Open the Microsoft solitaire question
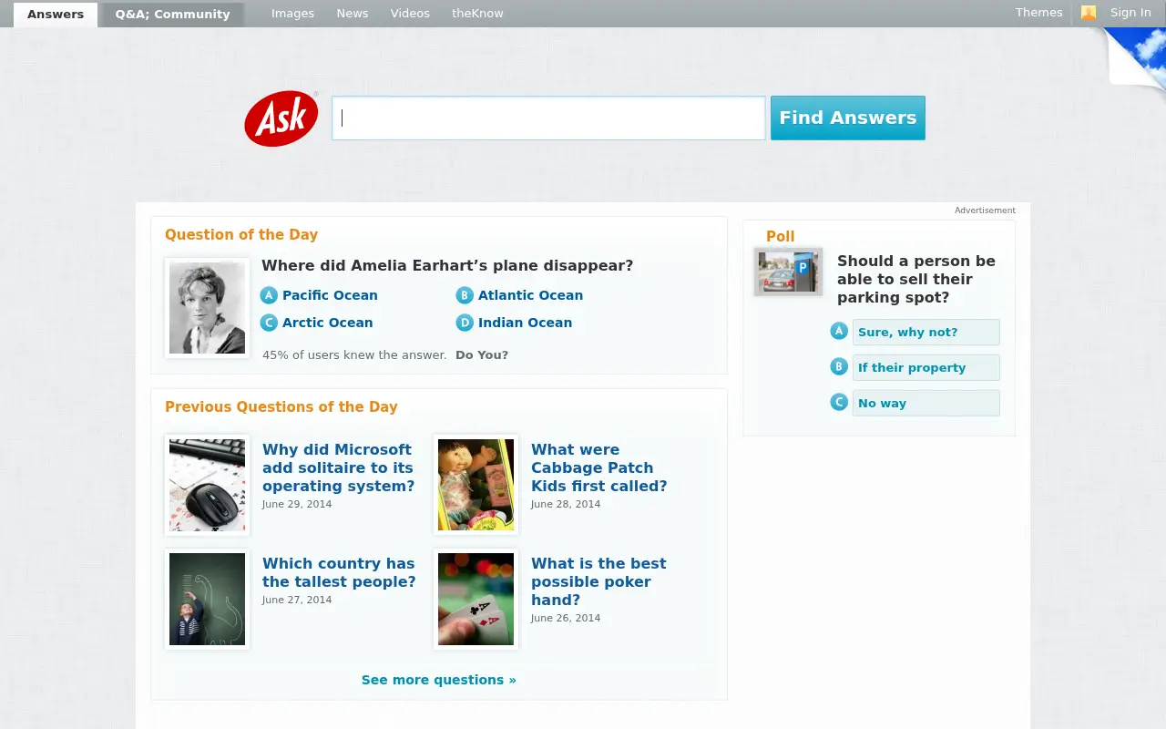 338,467
